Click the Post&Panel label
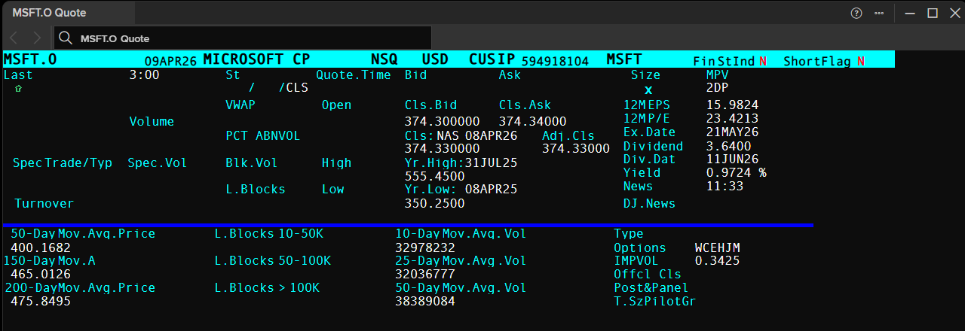 point(651,288)
